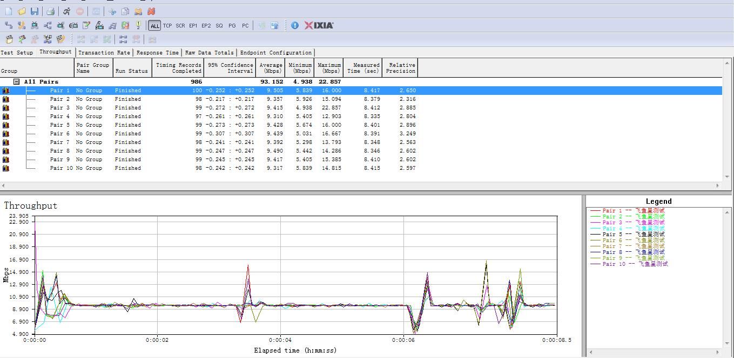
Task: Select the Throughput tab
Action: coord(55,52)
